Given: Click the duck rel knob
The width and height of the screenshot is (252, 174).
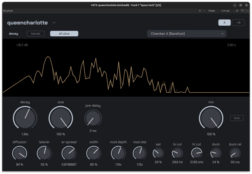Looking at the screenshot, I should click(x=235, y=153).
